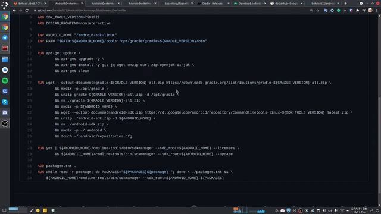381x214 pixels.
Task: Click the notifications bell in tray
Action: pos(276,210)
